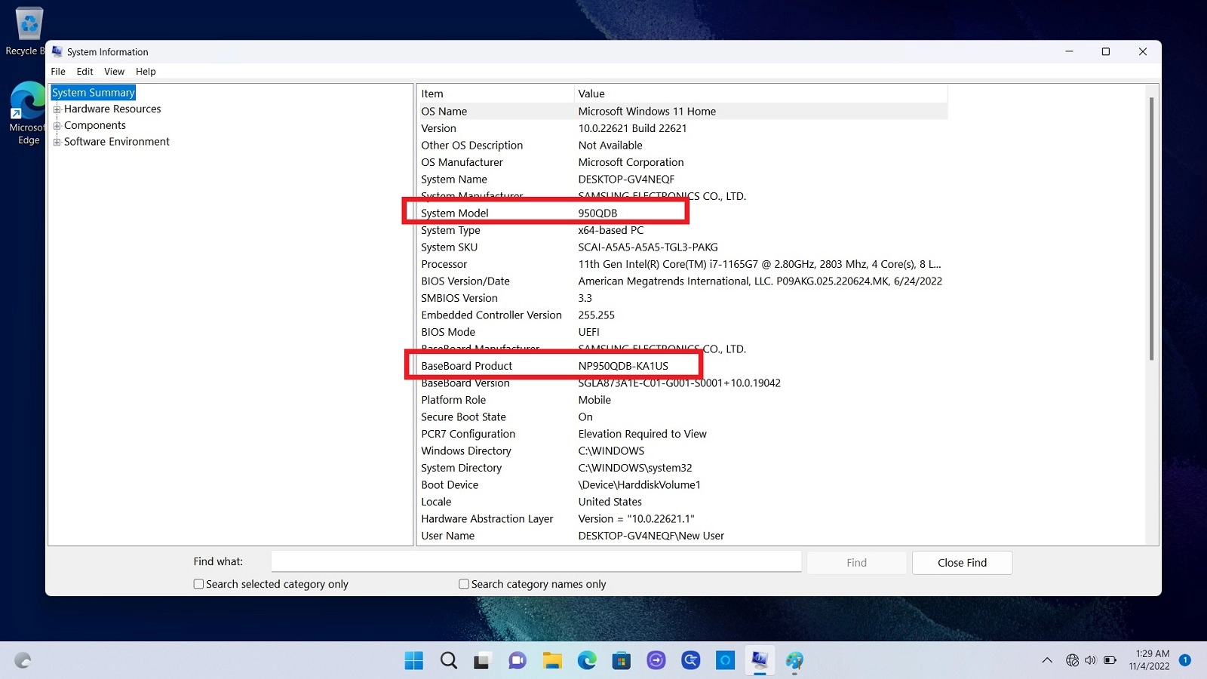This screenshot has height=679, width=1207.
Task: Enable Search selected category only
Action: [198, 584]
